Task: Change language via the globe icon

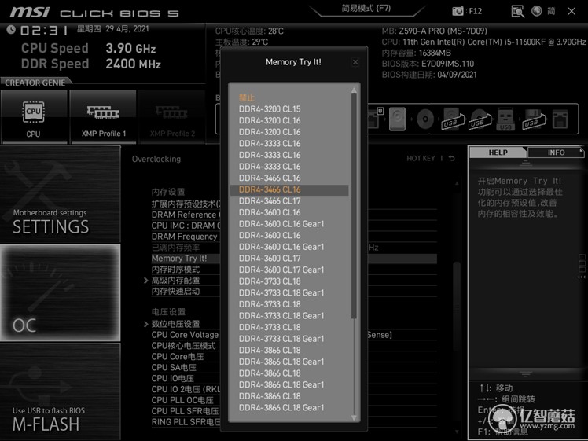Action: coord(537,11)
